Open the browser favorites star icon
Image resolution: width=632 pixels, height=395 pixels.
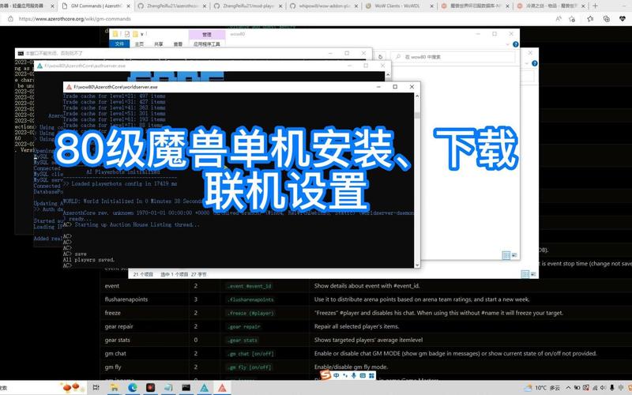click(590, 19)
